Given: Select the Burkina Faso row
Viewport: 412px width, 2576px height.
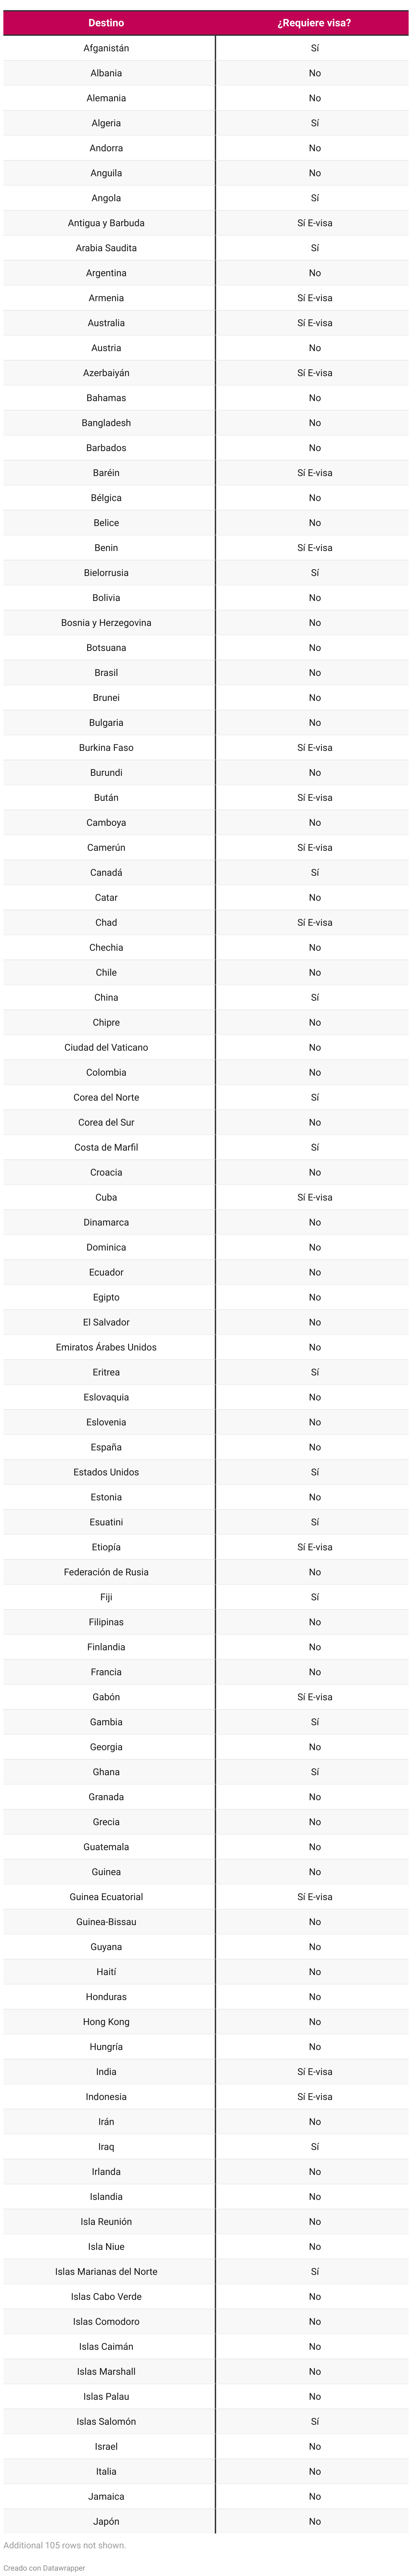Looking at the screenshot, I should coord(206,748).
